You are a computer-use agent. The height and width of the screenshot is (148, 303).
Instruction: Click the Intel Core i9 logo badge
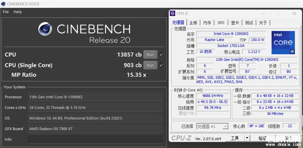click(x=283, y=42)
